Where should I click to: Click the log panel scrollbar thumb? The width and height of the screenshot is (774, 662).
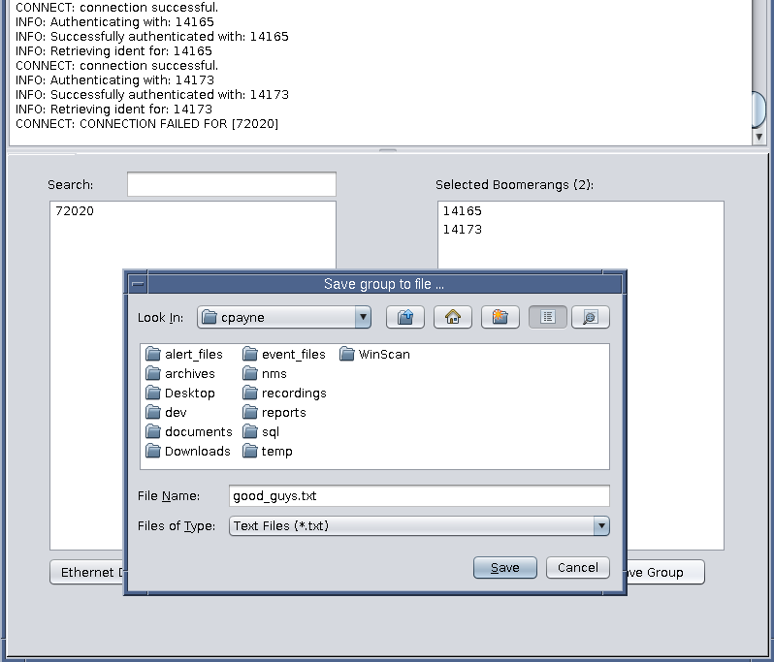758,109
